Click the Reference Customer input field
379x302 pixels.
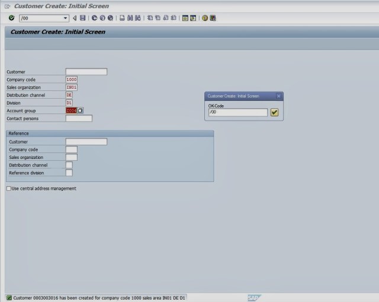86,142
